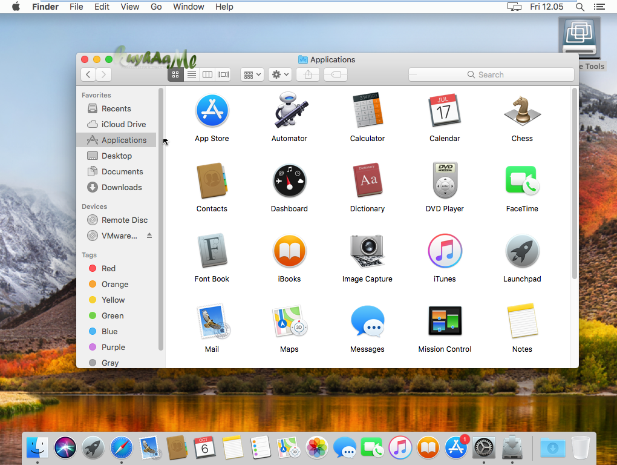
Task: Select Recents in sidebar
Action: [x=117, y=108]
